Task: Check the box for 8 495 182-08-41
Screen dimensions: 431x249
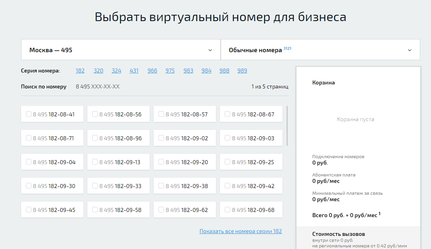Action: (28, 114)
